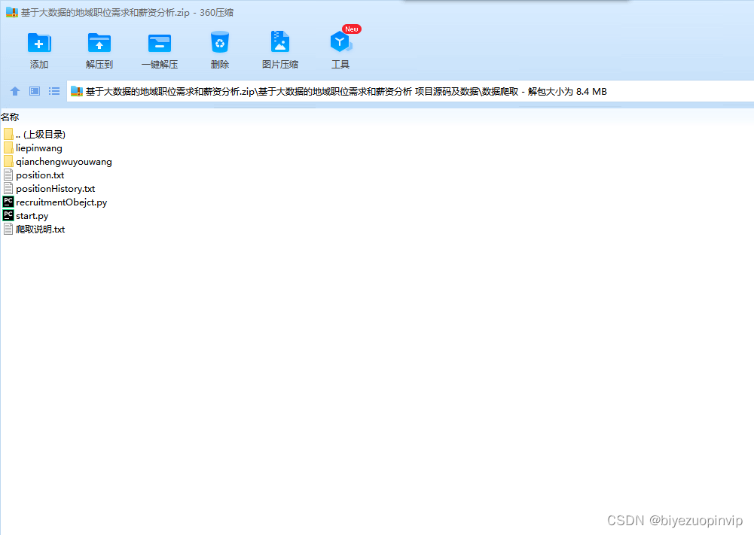Toggle the preview pane view icon
The height and width of the screenshot is (535, 754).
coord(33,90)
